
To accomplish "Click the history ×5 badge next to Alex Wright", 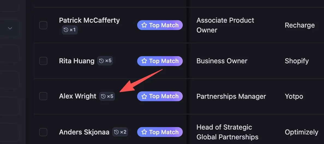I will click(107, 96).
